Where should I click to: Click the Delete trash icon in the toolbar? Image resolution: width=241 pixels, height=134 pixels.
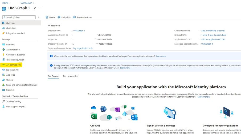47,17
